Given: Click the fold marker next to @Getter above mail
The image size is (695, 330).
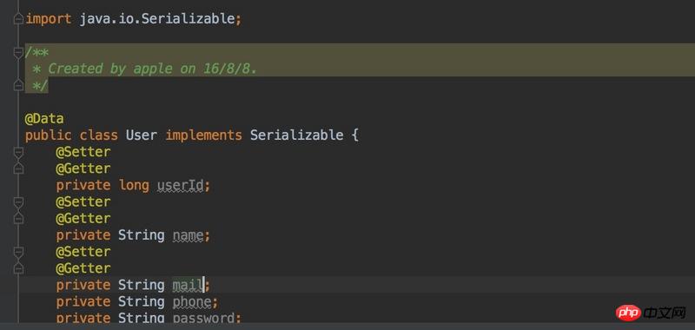Looking at the screenshot, I should tap(18, 268).
